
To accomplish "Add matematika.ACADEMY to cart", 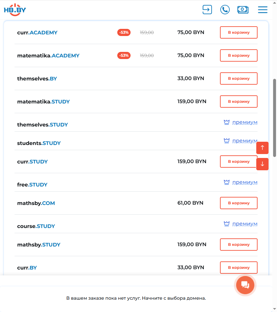I will 239,55.
